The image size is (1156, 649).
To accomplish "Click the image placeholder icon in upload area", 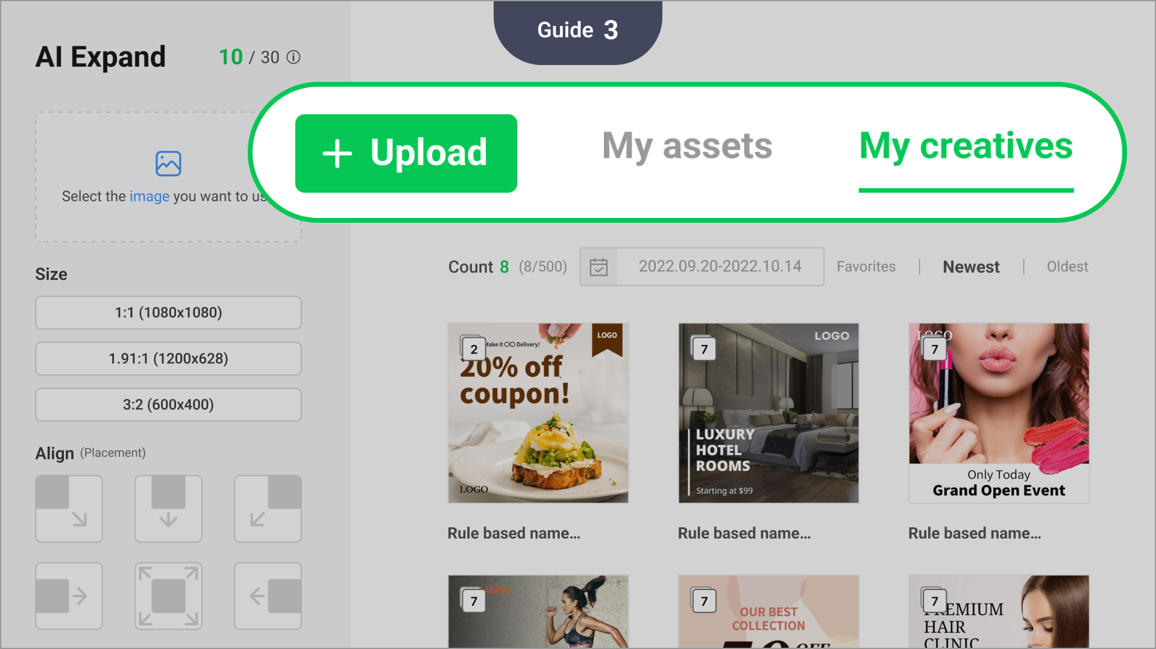I will click(168, 163).
